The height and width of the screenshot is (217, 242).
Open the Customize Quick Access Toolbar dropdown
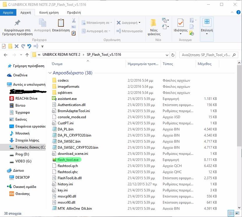click(x=43, y=46)
